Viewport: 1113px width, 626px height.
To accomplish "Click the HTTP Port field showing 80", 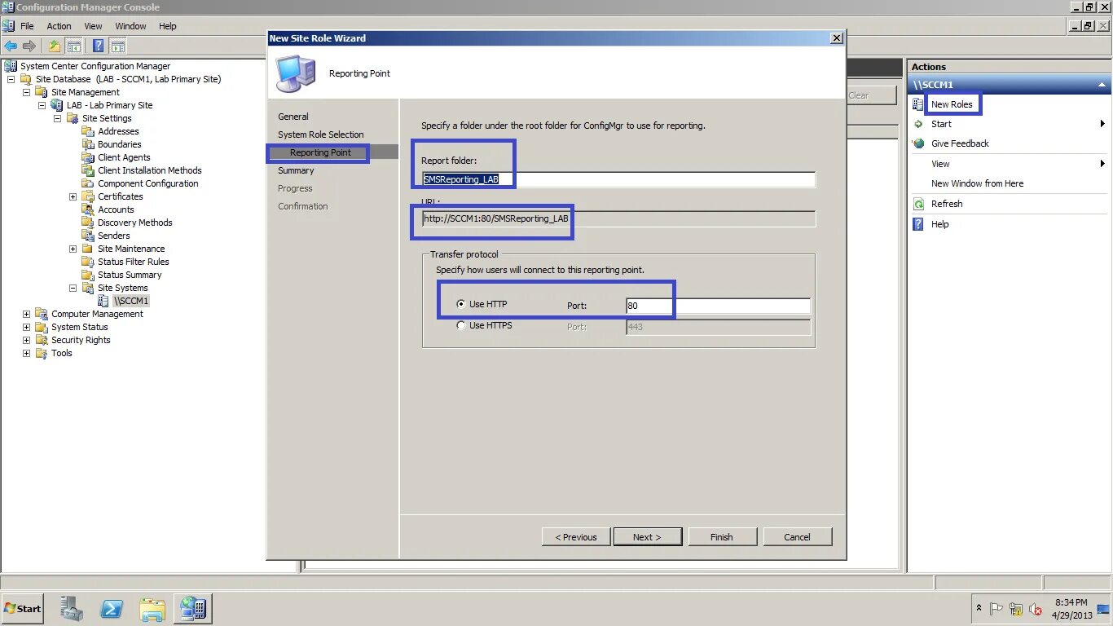I will (x=718, y=306).
